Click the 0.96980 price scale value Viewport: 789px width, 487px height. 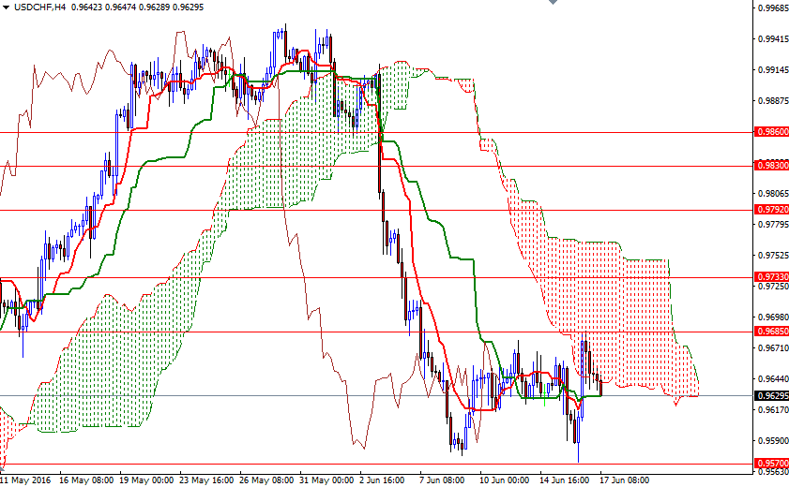773,317
